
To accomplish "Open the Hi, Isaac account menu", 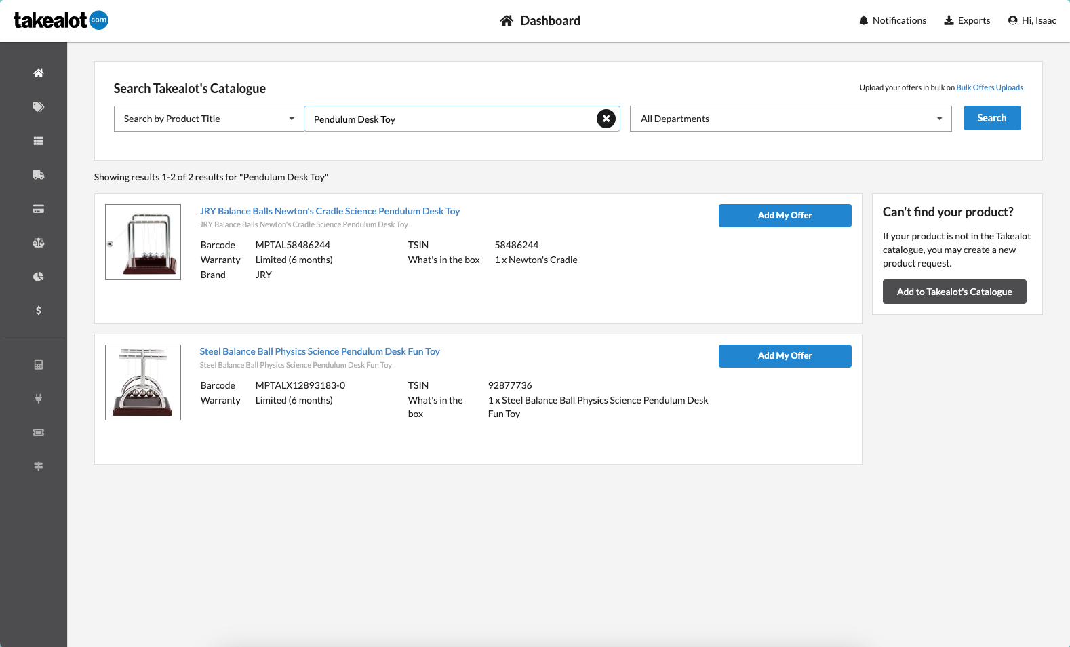I will 1032,20.
